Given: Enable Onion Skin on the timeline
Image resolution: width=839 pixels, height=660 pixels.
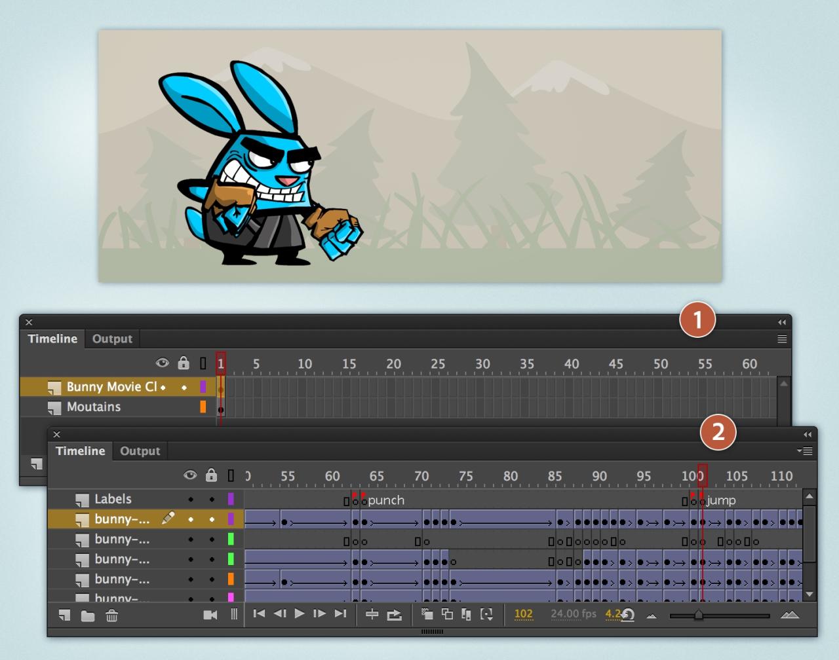Looking at the screenshot, I should (x=426, y=614).
